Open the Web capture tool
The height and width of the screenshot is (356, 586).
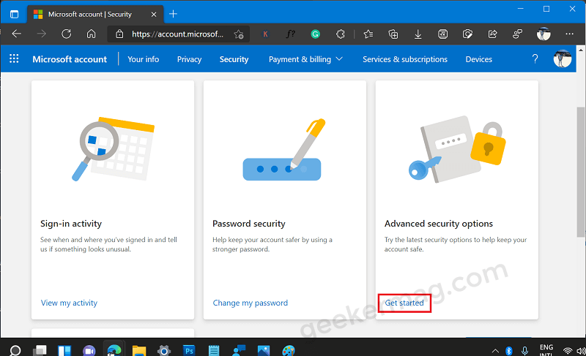tap(467, 34)
